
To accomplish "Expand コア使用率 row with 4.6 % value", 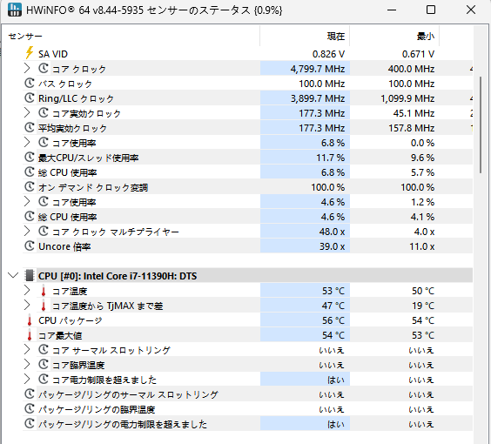I will (x=27, y=202).
